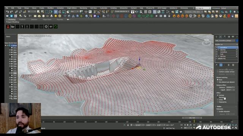Click the folder icon in Polygon Modeling ribbon

pos(13,26)
